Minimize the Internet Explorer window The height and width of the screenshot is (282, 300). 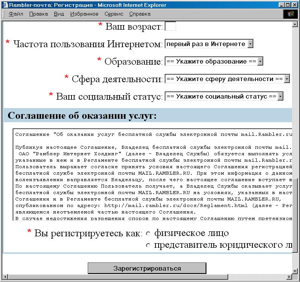(281, 5)
